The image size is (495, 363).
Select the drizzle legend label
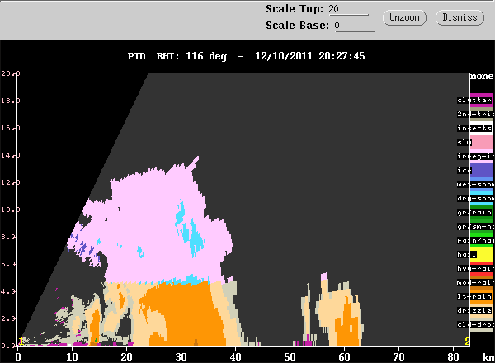click(474, 310)
